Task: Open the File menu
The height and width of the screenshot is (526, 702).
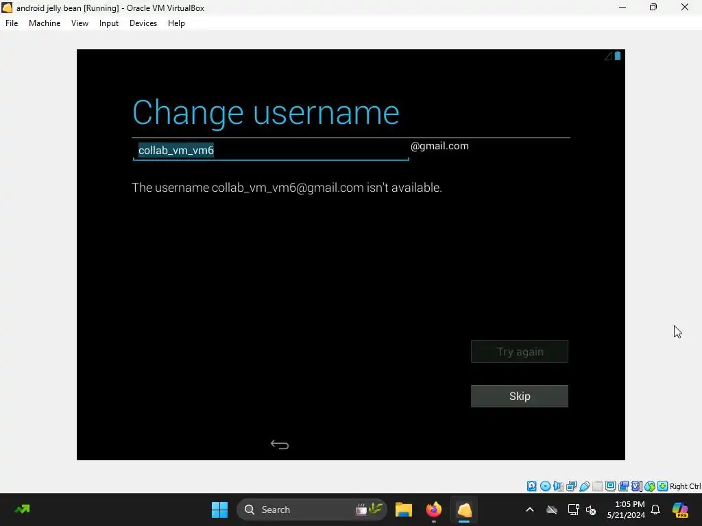Action: [x=12, y=23]
